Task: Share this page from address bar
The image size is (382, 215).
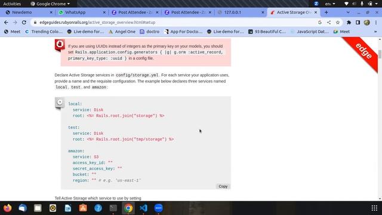Action: coord(329,23)
